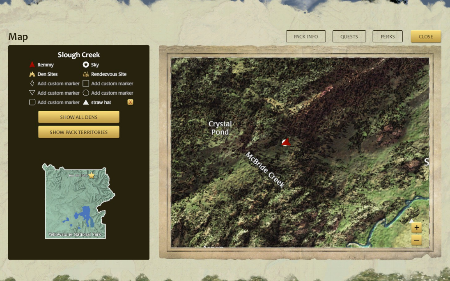Click the Rendezvous Site legend icon
The width and height of the screenshot is (450, 281).
click(x=86, y=74)
